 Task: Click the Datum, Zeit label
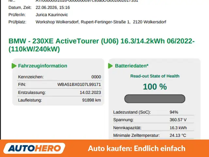pos(20,8)
